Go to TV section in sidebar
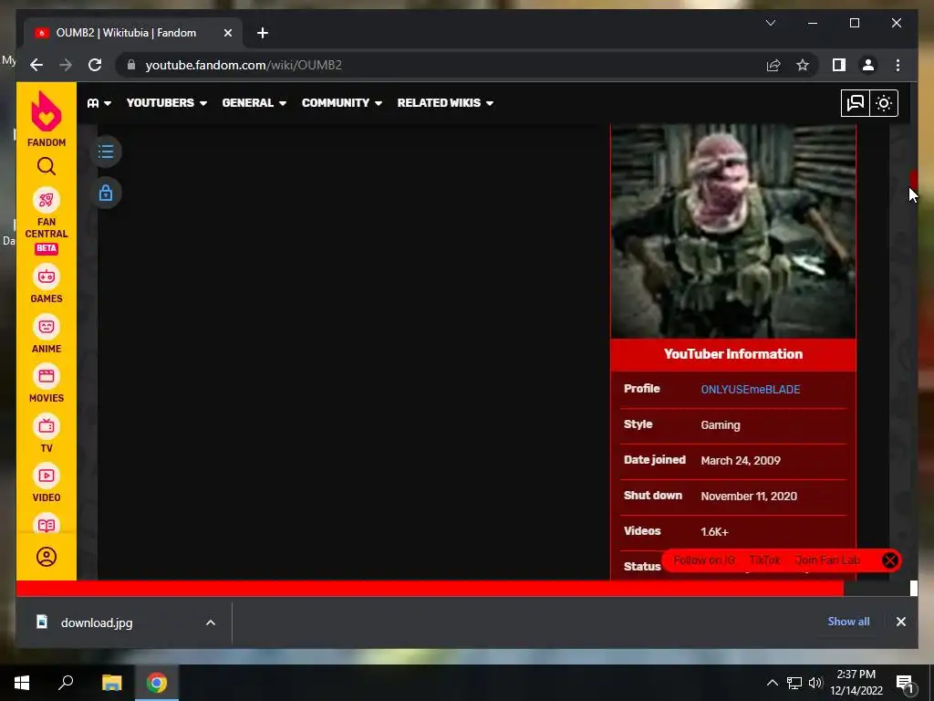This screenshot has width=934, height=701. (46, 434)
